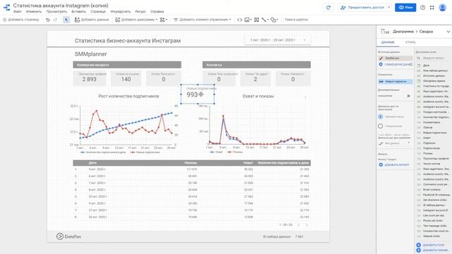Refresh the report data
452x254 pixels.
point(328,8)
